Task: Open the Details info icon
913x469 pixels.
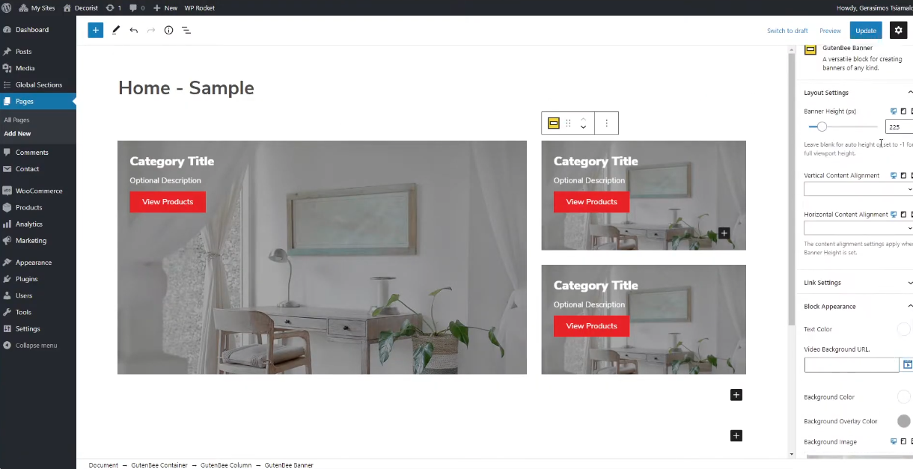Action: tap(168, 30)
